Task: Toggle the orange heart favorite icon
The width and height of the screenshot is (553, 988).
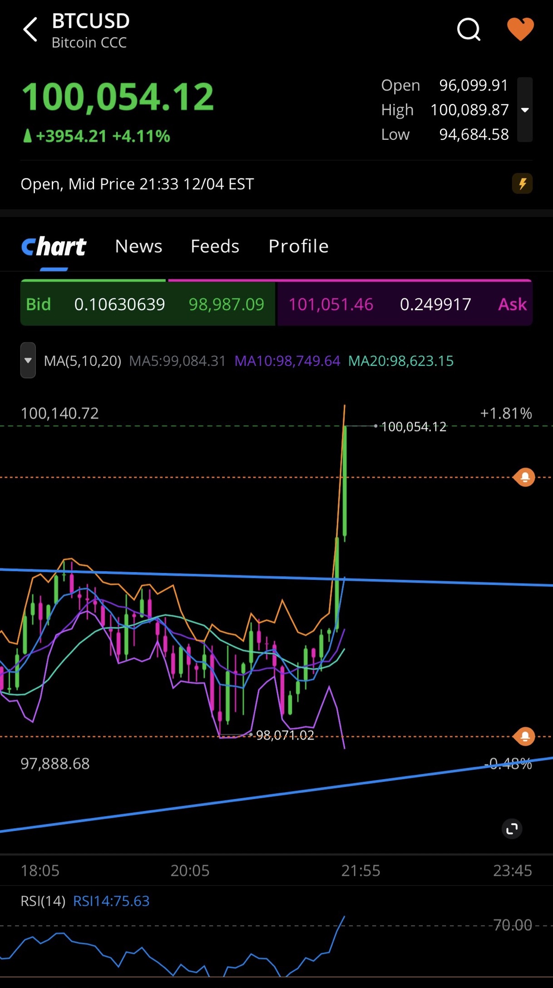Action: [520, 30]
